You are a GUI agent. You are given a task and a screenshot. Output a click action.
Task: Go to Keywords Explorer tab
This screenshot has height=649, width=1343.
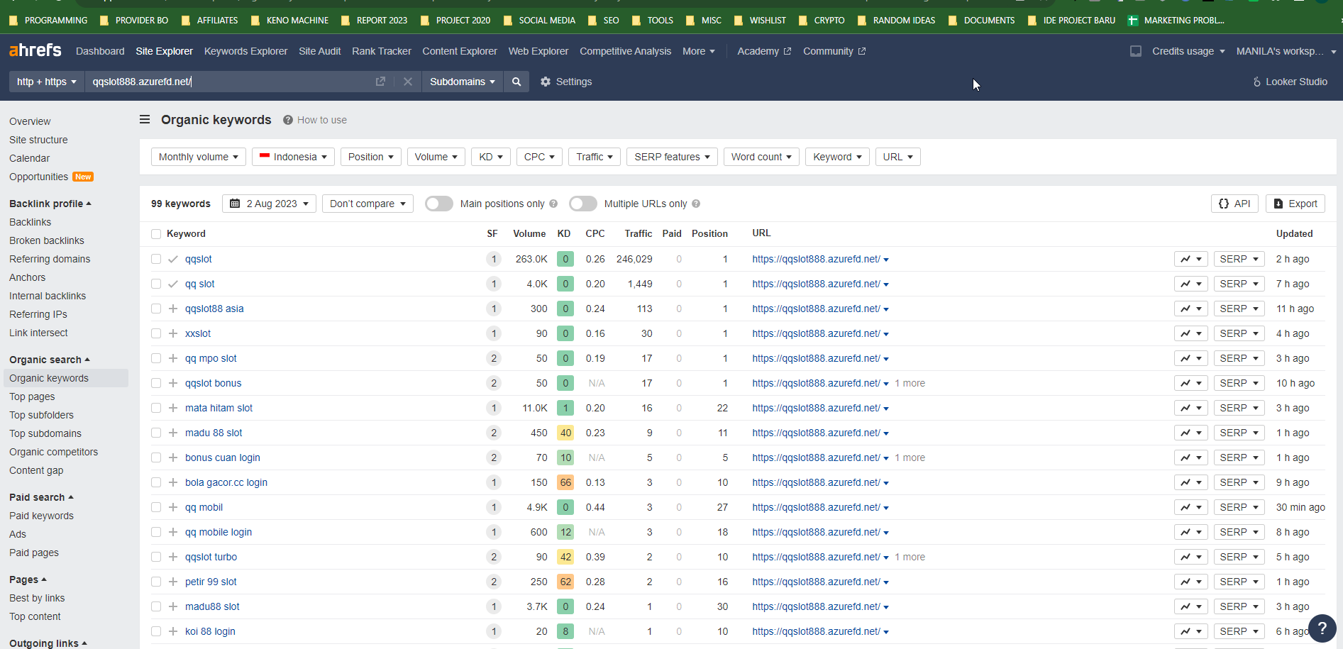coord(245,51)
